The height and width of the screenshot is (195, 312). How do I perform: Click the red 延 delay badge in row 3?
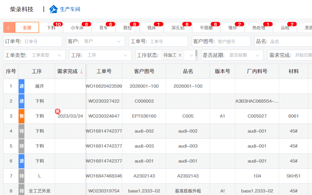(x=57, y=111)
